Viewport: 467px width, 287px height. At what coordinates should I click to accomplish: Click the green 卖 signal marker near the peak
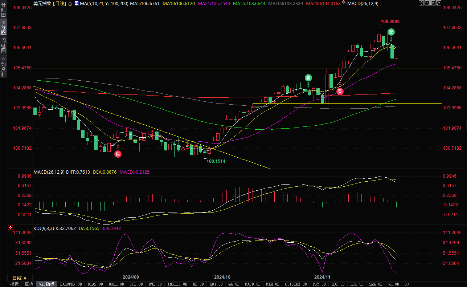[391, 32]
